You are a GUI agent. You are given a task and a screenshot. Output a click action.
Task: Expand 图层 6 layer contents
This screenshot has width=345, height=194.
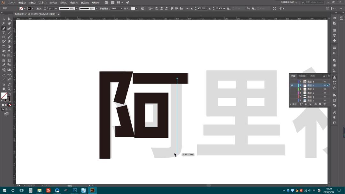301,85
